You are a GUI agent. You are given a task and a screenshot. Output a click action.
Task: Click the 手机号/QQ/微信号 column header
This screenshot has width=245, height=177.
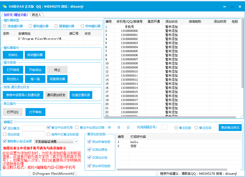point(130,22)
